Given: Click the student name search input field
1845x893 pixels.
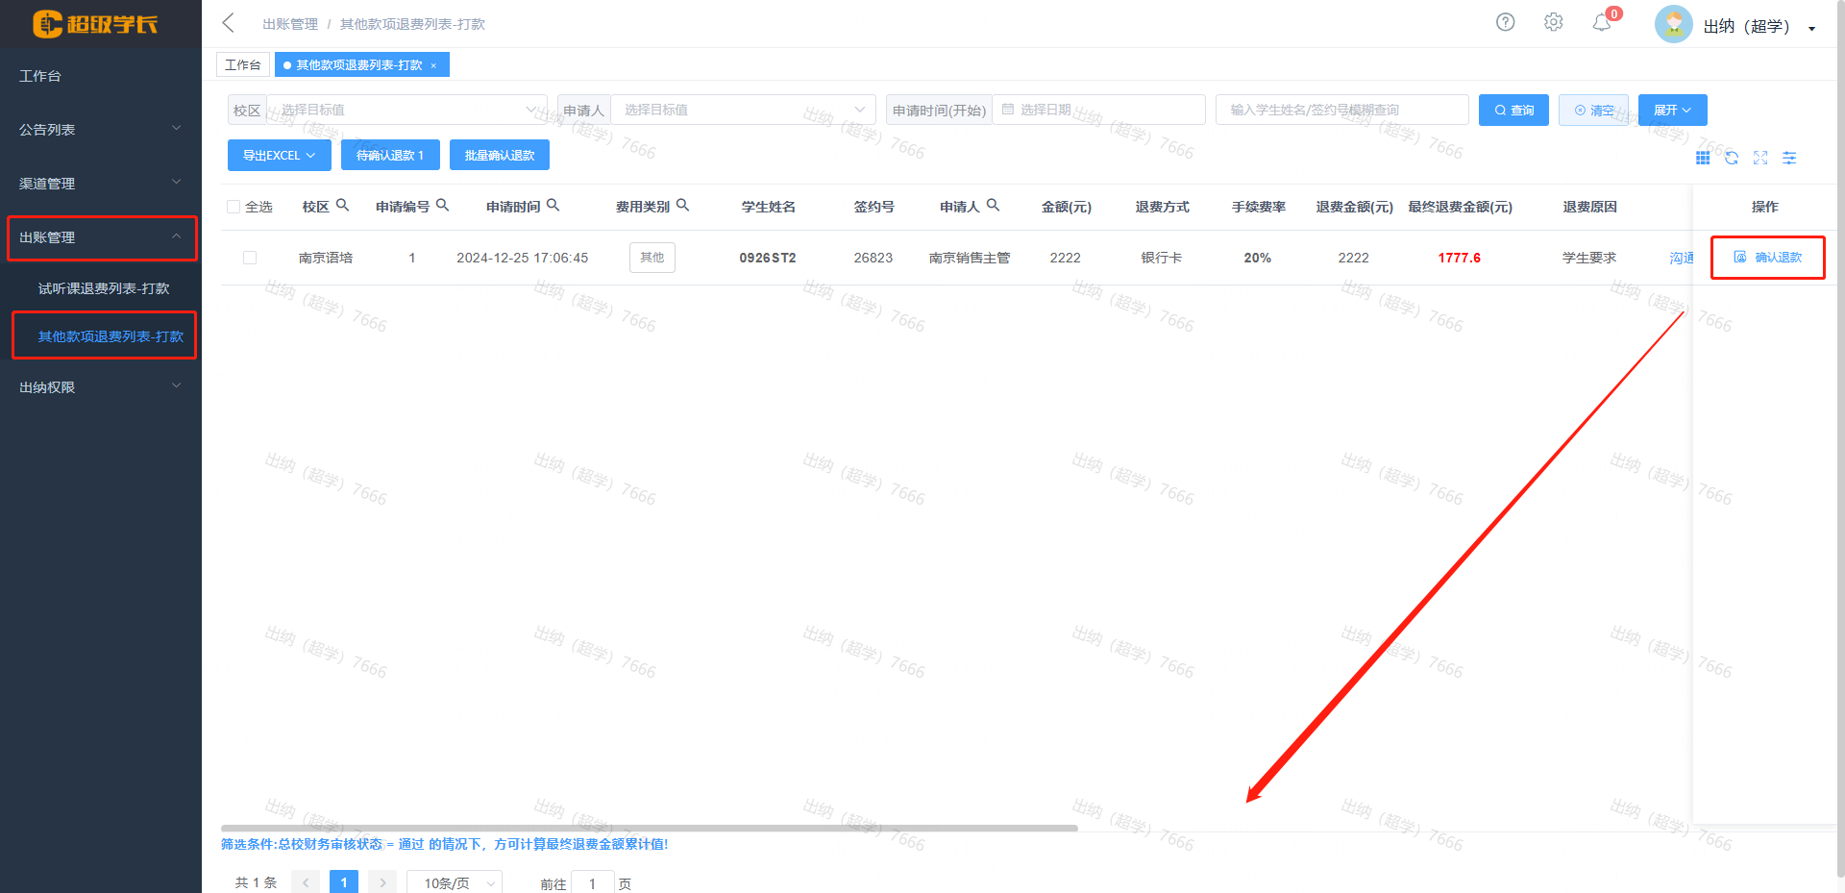Looking at the screenshot, I should point(1341,110).
